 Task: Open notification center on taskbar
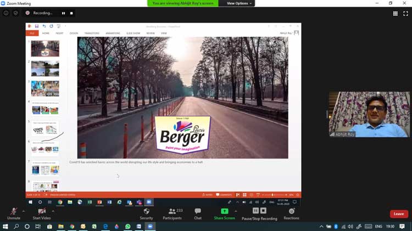point(402,226)
